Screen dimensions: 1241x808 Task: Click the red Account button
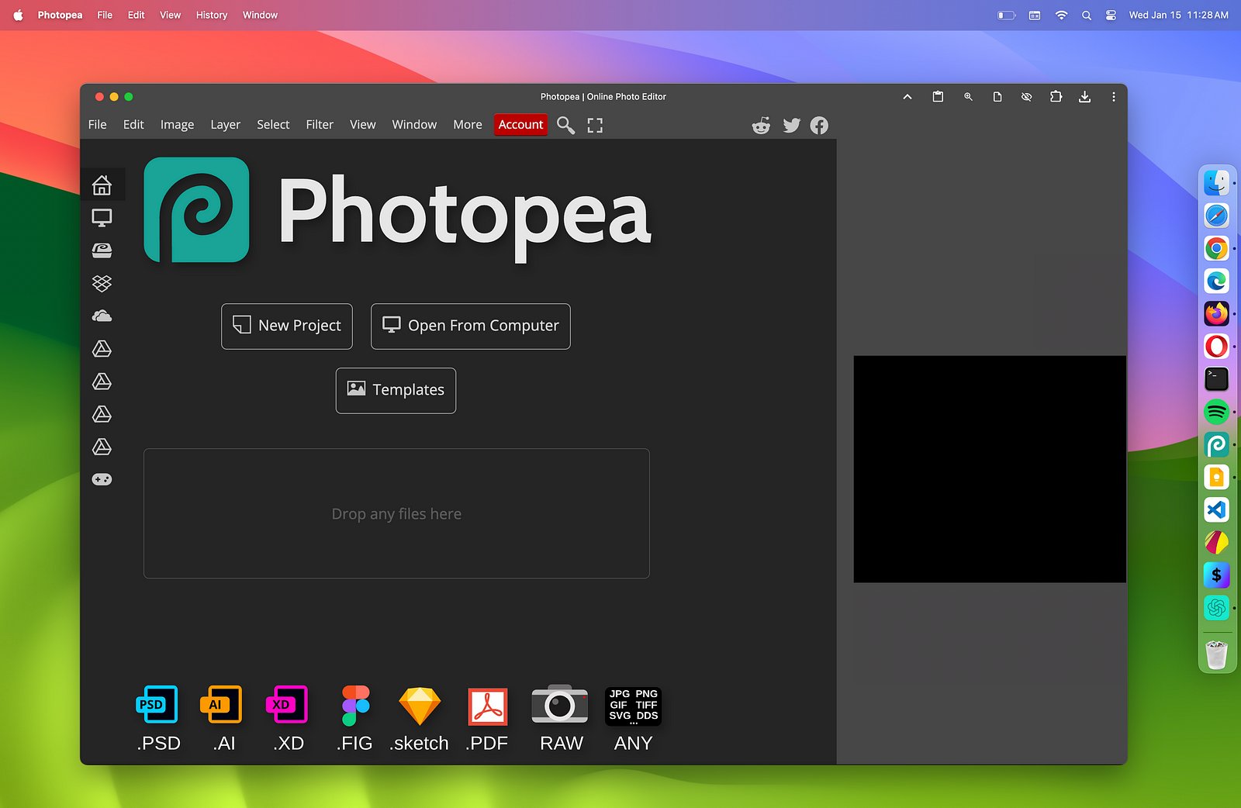[x=520, y=125]
